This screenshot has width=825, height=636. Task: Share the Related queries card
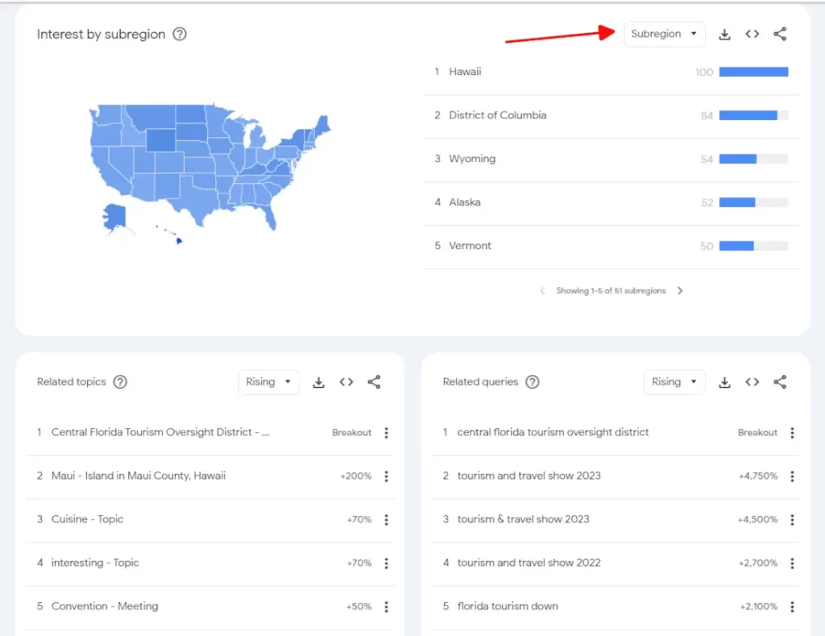pos(780,382)
